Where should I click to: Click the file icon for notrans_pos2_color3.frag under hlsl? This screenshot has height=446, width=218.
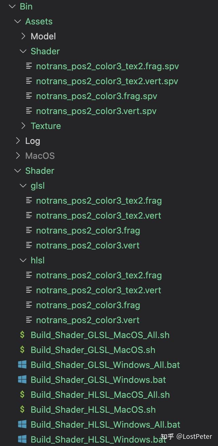(x=29, y=305)
